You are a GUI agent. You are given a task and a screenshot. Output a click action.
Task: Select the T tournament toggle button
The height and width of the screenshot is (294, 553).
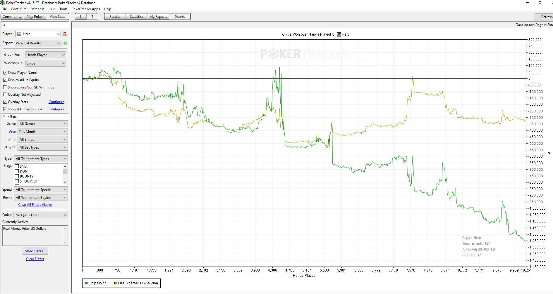[x=92, y=17]
